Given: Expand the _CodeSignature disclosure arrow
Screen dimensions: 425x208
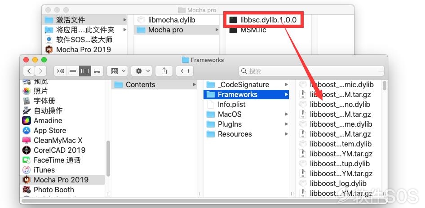Looking at the screenshot, I should (x=286, y=84).
